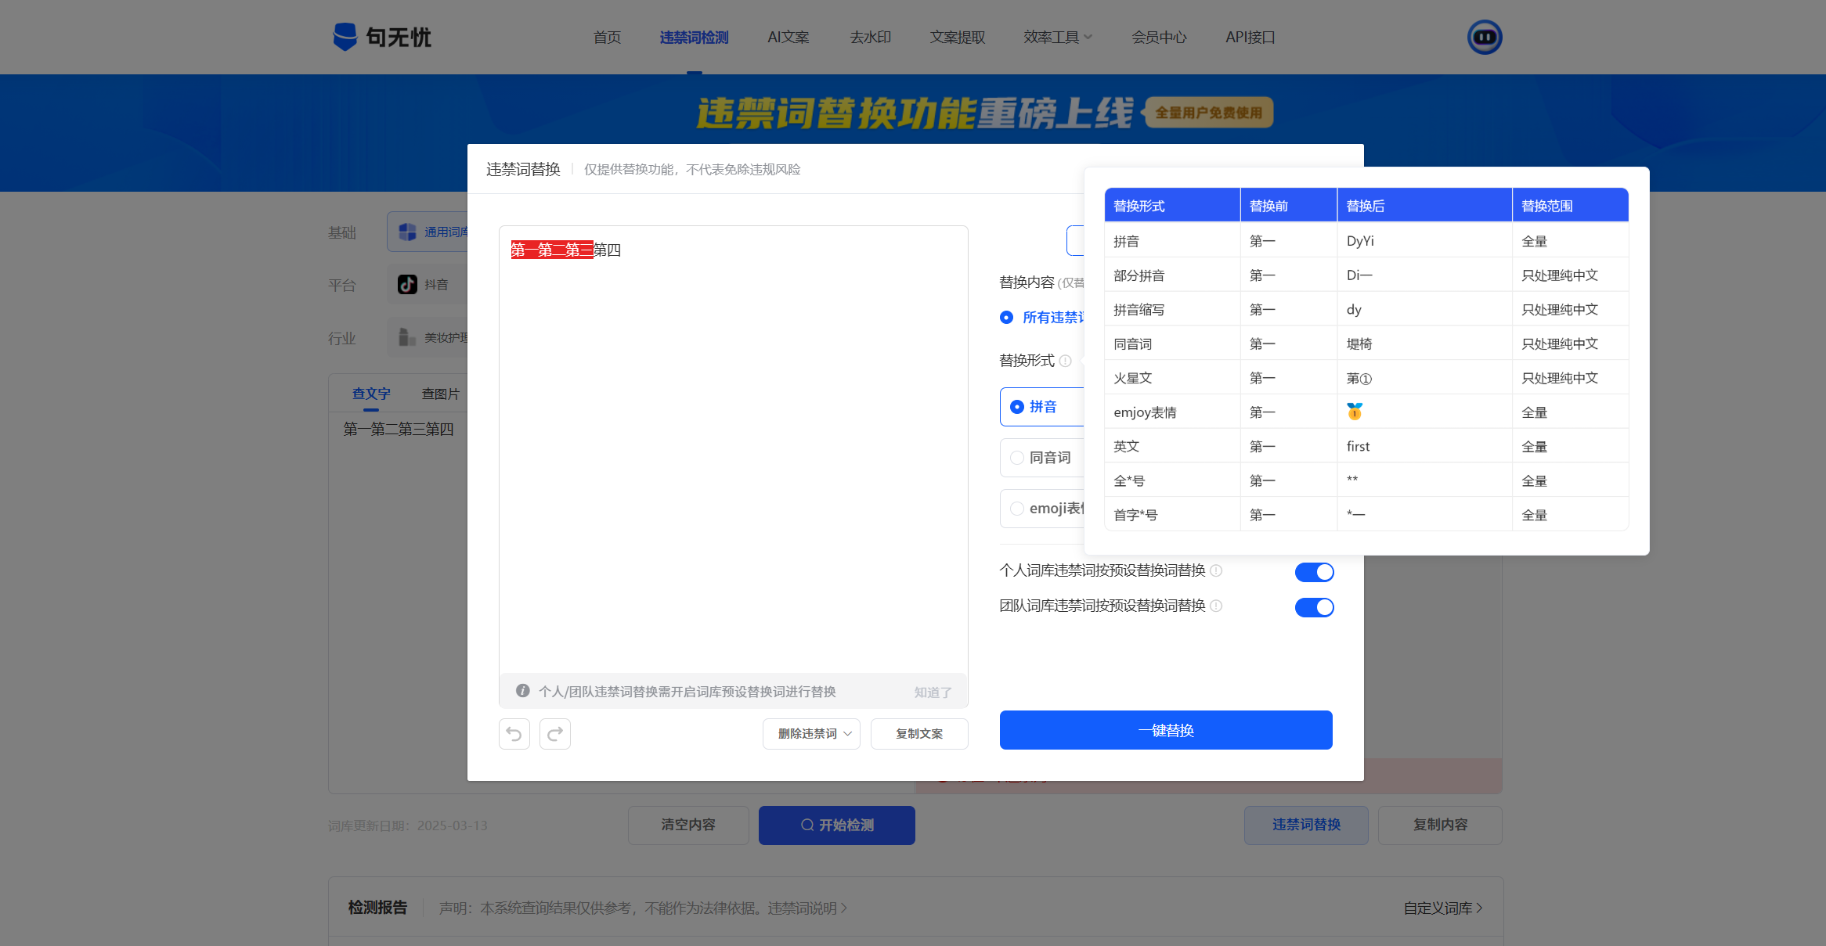1826x946 pixels.
Task: Select the 同音词 radio option
Action: [x=1017, y=458]
